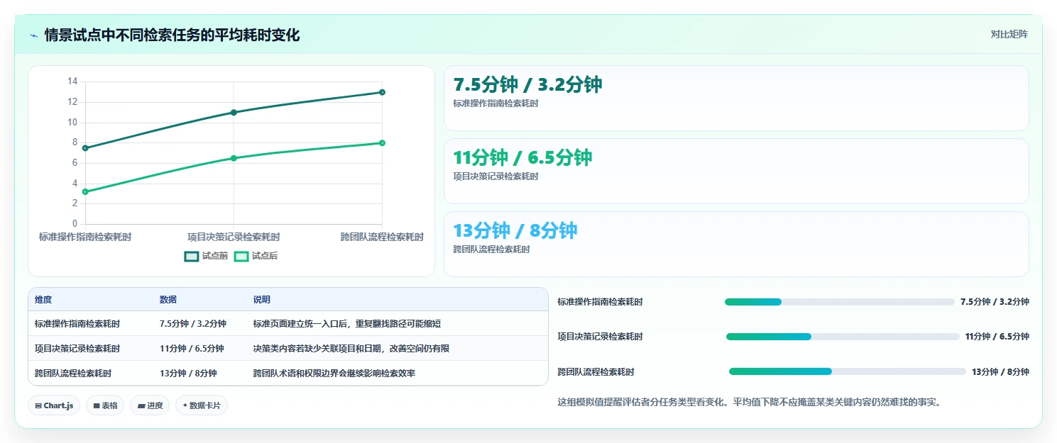Select the 表格 tag chip

coord(105,405)
